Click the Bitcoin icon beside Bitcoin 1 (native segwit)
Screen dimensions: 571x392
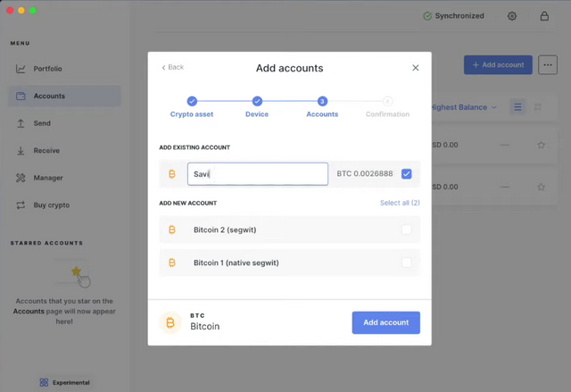click(172, 263)
